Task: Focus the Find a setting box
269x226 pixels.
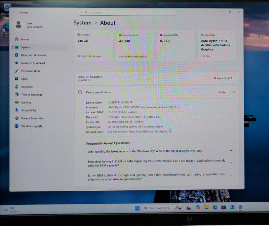Action: pyautogui.click(x=127, y=12)
